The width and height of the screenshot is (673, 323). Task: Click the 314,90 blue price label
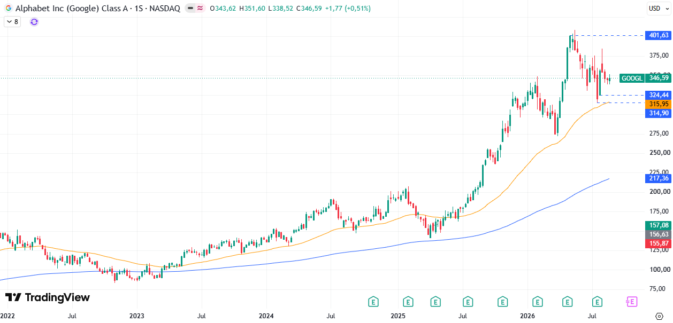tap(658, 113)
